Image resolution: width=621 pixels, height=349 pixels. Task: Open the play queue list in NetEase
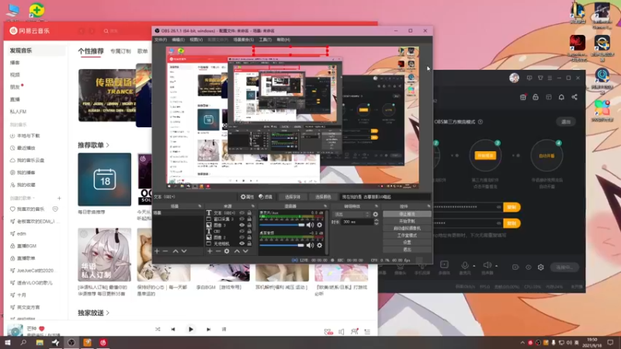367,332
